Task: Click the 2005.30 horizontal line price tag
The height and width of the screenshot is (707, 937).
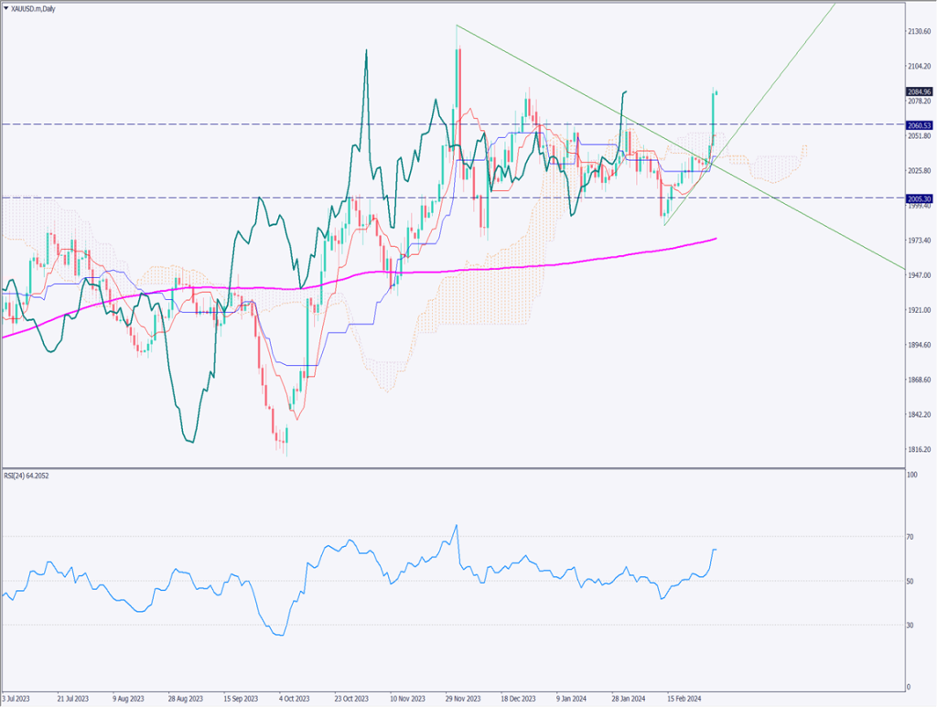Action: (918, 198)
